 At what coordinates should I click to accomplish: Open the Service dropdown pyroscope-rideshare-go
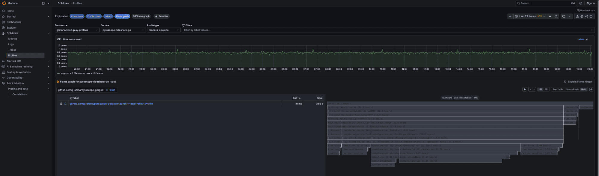pos(123,30)
